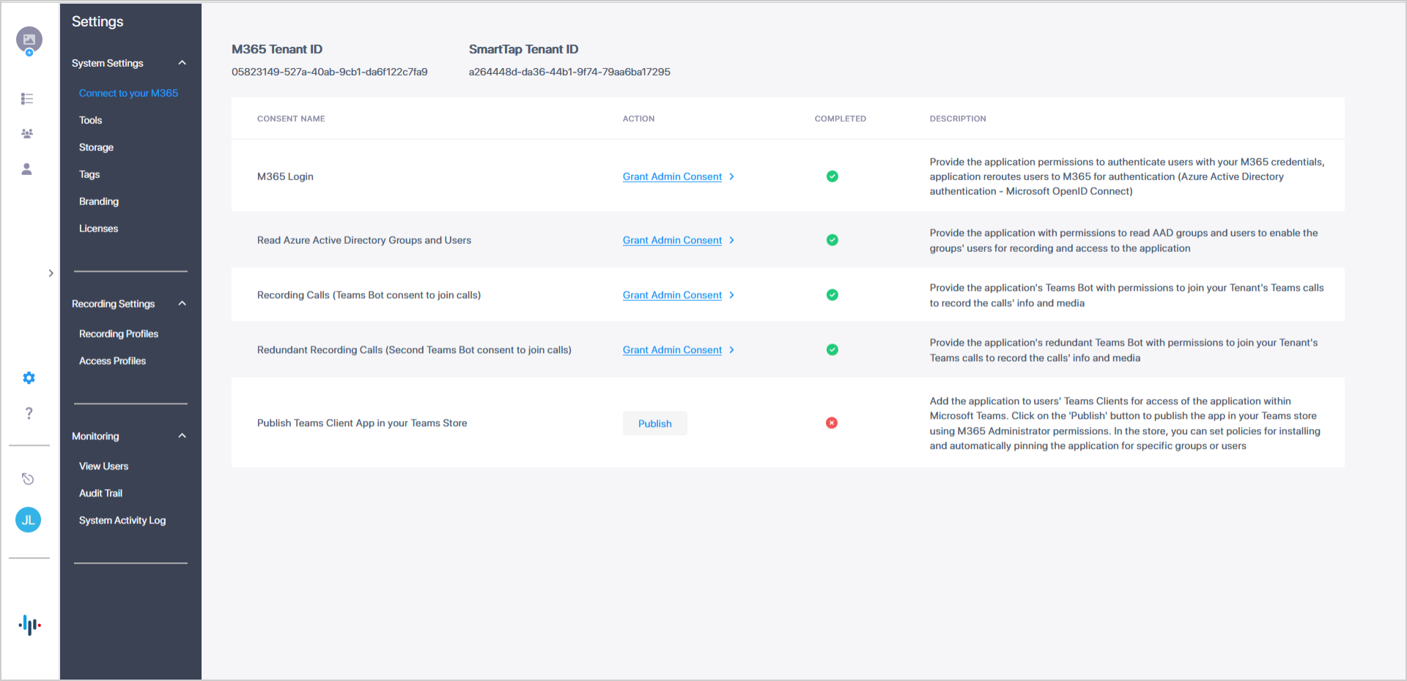1407x681 pixels.
Task: Open the groups icon in left rail
Action: (27, 133)
